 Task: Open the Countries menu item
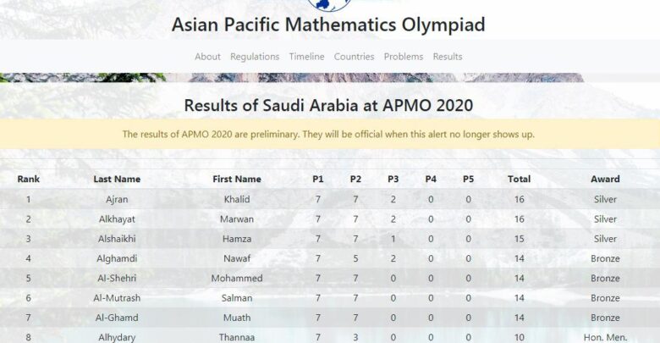tap(354, 57)
